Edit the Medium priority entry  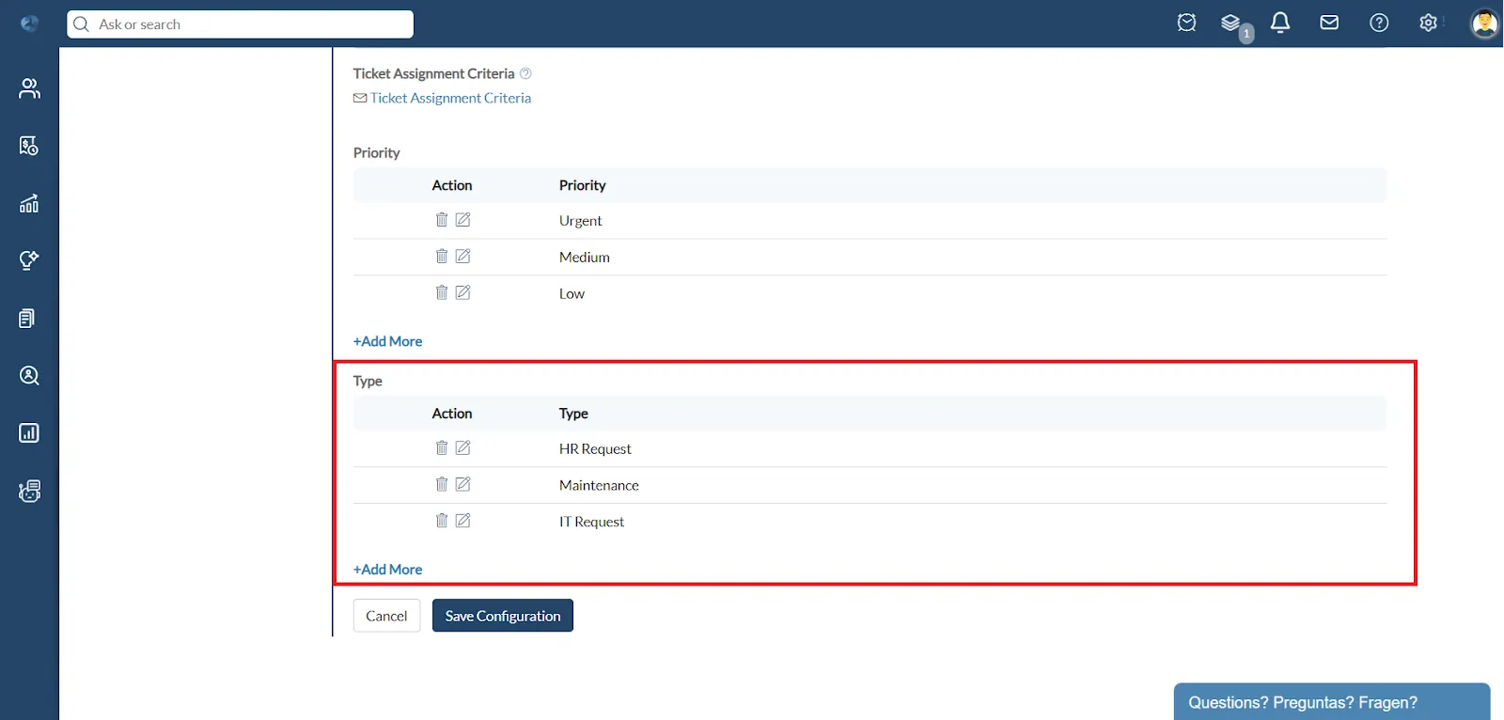(462, 256)
